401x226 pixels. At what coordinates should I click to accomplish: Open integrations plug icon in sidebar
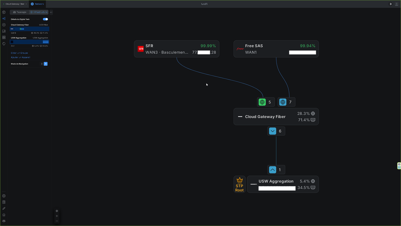point(4,208)
